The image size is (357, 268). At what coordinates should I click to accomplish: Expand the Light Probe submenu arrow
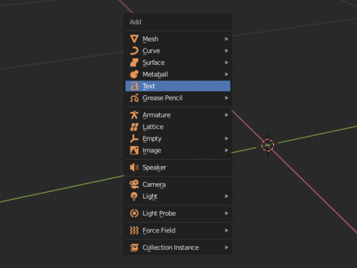tap(227, 213)
